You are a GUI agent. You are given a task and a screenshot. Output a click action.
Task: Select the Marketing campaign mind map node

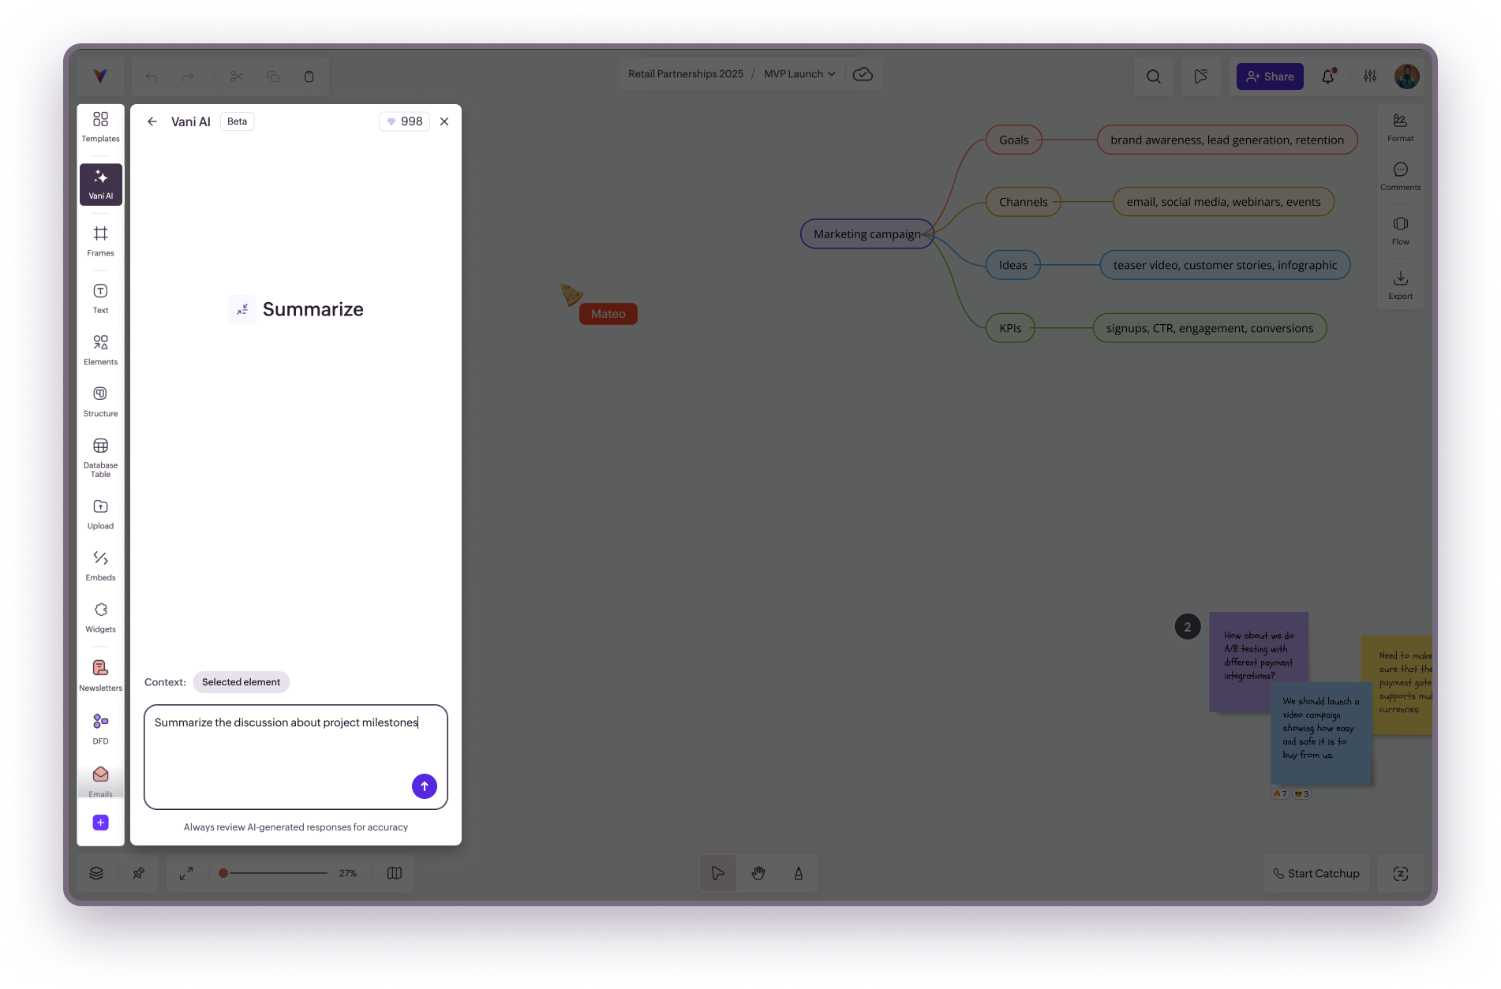(x=867, y=234)
